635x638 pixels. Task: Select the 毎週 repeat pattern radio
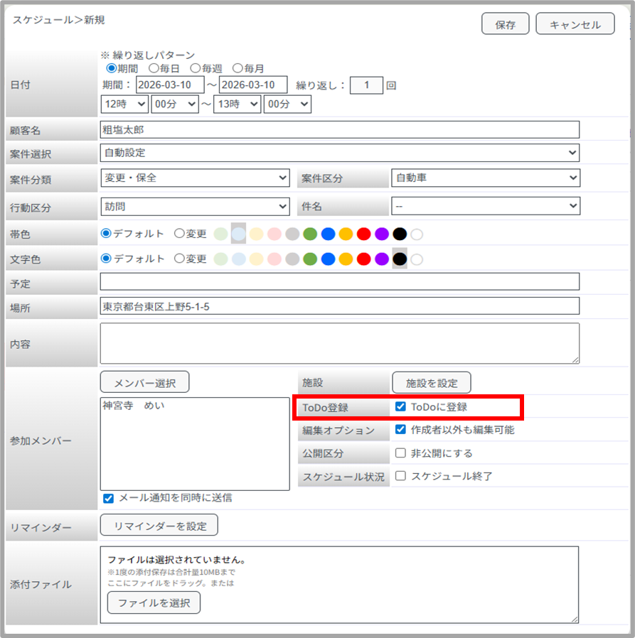point(196,69)
